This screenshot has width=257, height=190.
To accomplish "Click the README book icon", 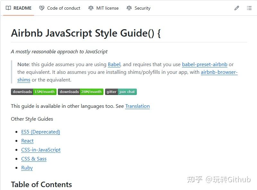I will (x=8, y=8).
